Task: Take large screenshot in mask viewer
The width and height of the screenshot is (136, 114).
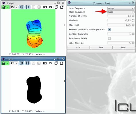Action: point(45,63)
